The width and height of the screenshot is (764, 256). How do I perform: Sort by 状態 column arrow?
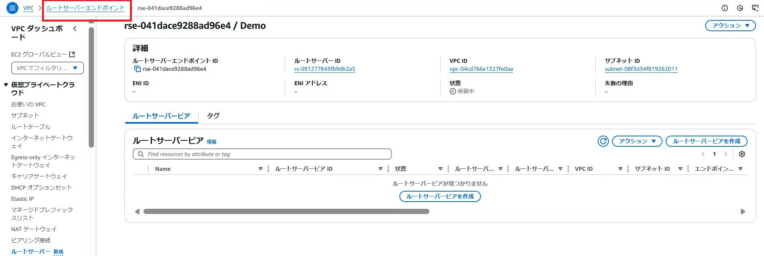(x=441, y=169)
